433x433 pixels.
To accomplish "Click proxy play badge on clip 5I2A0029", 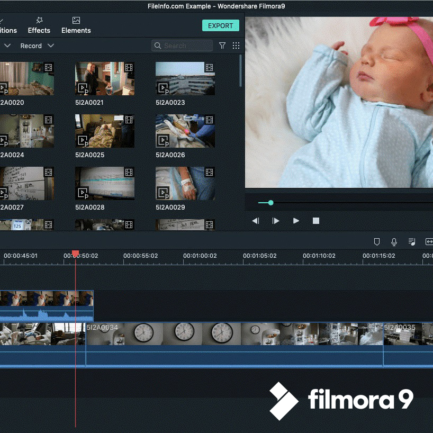I will 163,193.
